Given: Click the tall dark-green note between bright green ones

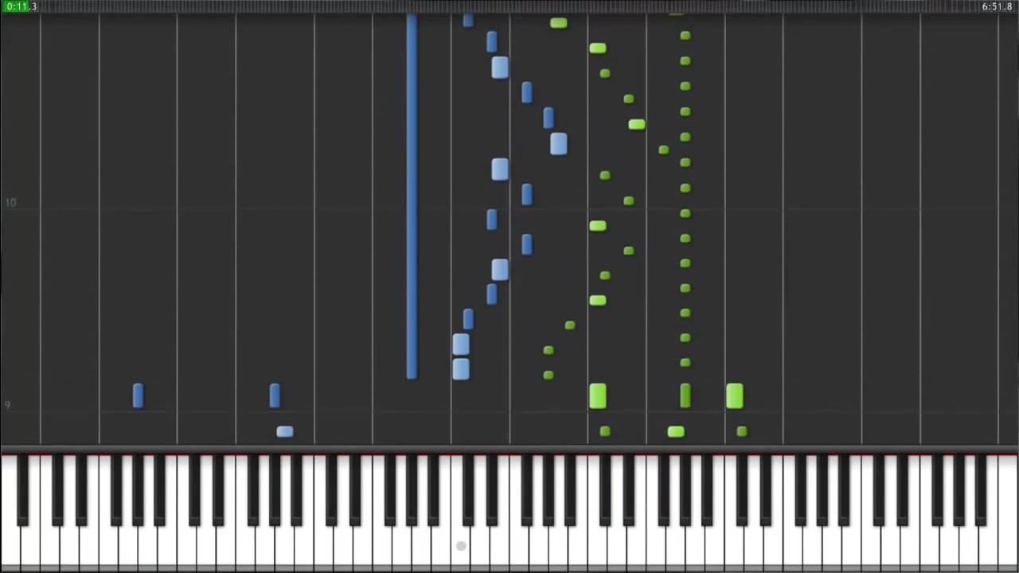Looking at the screenshot, I should 685,396.
